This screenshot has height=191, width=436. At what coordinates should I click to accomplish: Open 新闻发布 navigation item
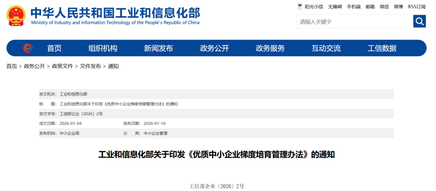coord(159,48)
